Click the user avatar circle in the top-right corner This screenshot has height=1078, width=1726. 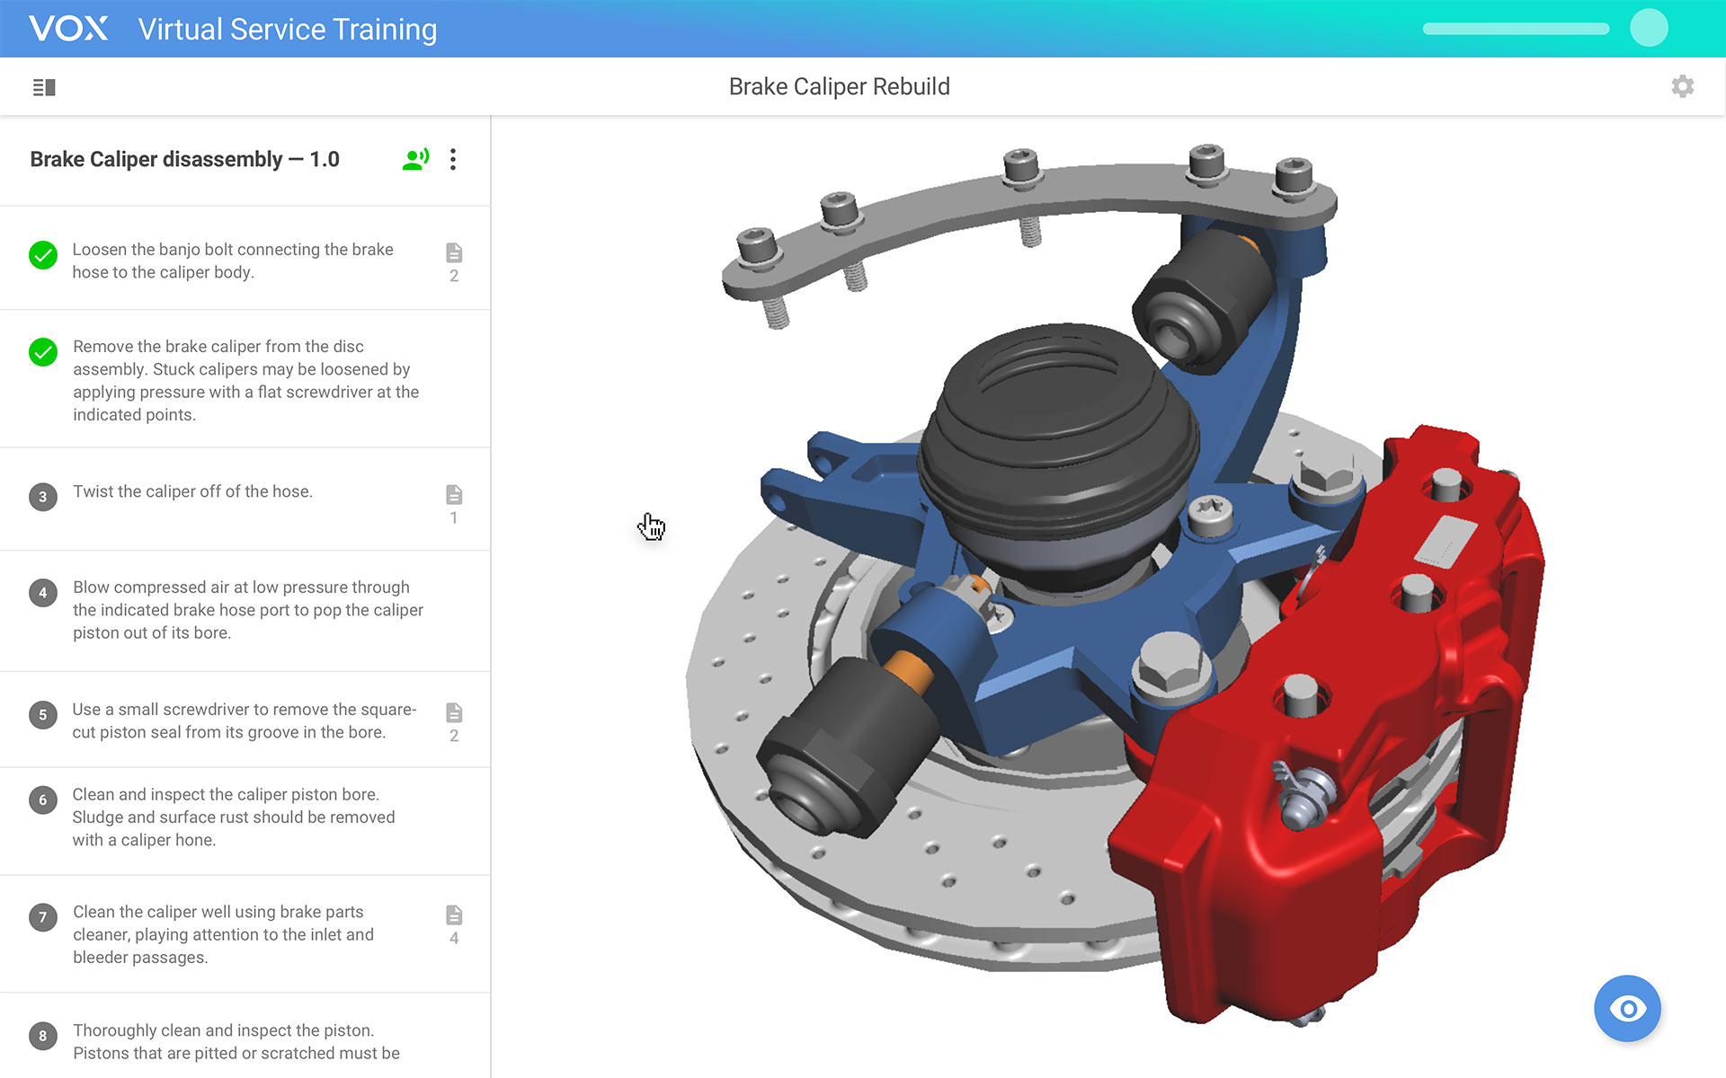pos(1650,28)
